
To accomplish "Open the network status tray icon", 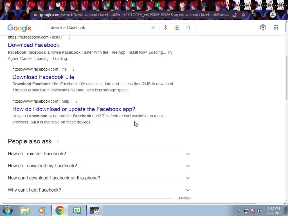I will click(x=246, y=211).
